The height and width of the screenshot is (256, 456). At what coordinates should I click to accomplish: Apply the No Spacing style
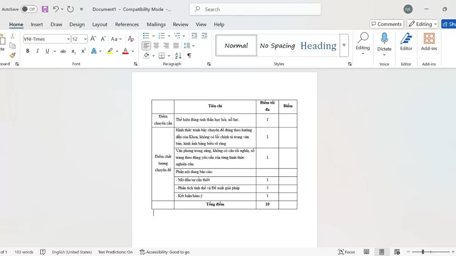click(277, 46)
